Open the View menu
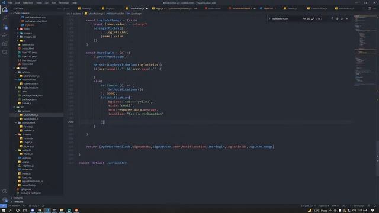This screenshot has height=213, width=379. pyautogui.click(x=39, y=2)
